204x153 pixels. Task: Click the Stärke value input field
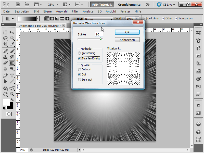[x=99, y=34]
